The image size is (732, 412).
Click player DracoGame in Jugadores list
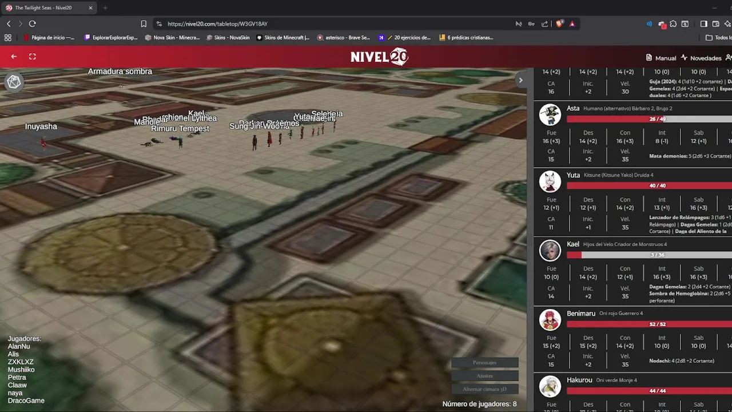[26, 401]
